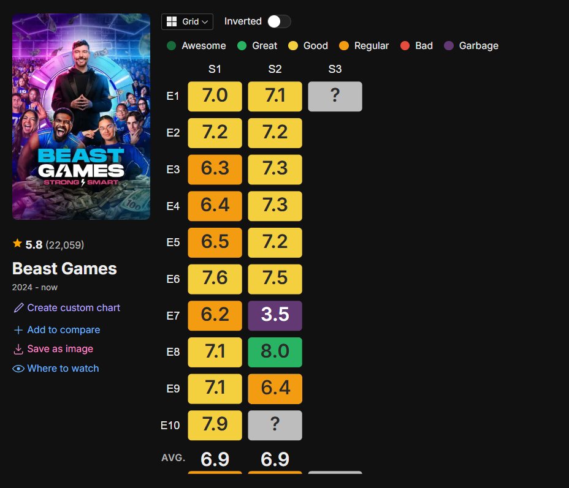Image resolution: width=569 pixels, height=488 pixels.
Task: Open the S3 E1 unrated question-mark cell
Action: [335, 96]
